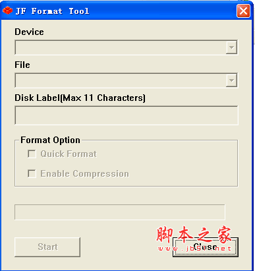Close the JF Format Tool window
This screenshot has height=271, width=255.
(243, 11)
